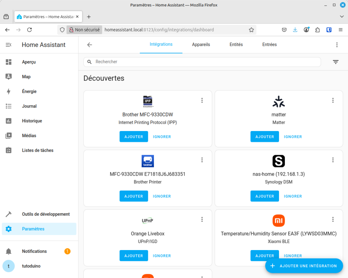Go back in Firefox navigation

(7, 30)
